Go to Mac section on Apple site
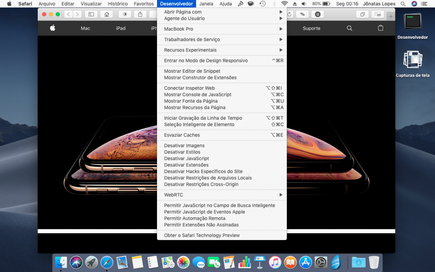Screen dimensions: 435x272 click(86, 28)
